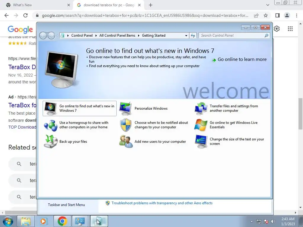Click the address bar Control Panel icon
303x227 pixels.
pos(62,35)
